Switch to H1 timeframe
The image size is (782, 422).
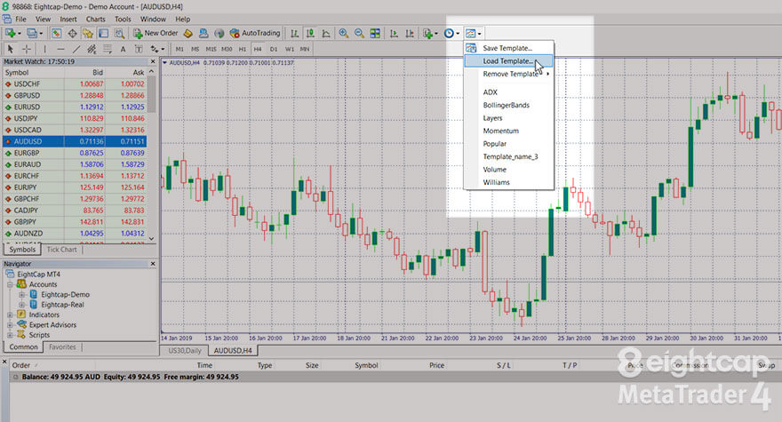(x=243, y=49)
